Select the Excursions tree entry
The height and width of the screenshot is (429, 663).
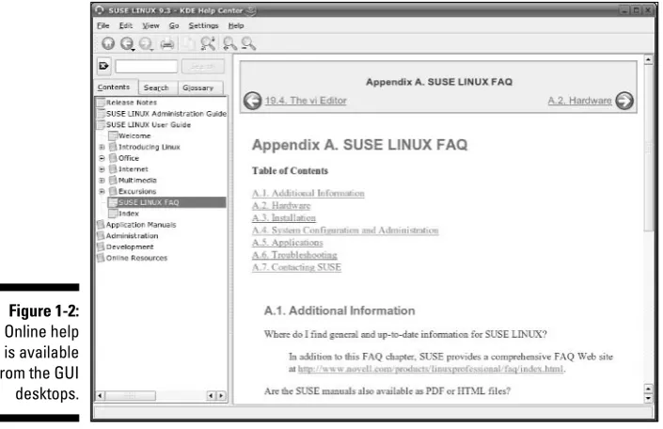137,191
